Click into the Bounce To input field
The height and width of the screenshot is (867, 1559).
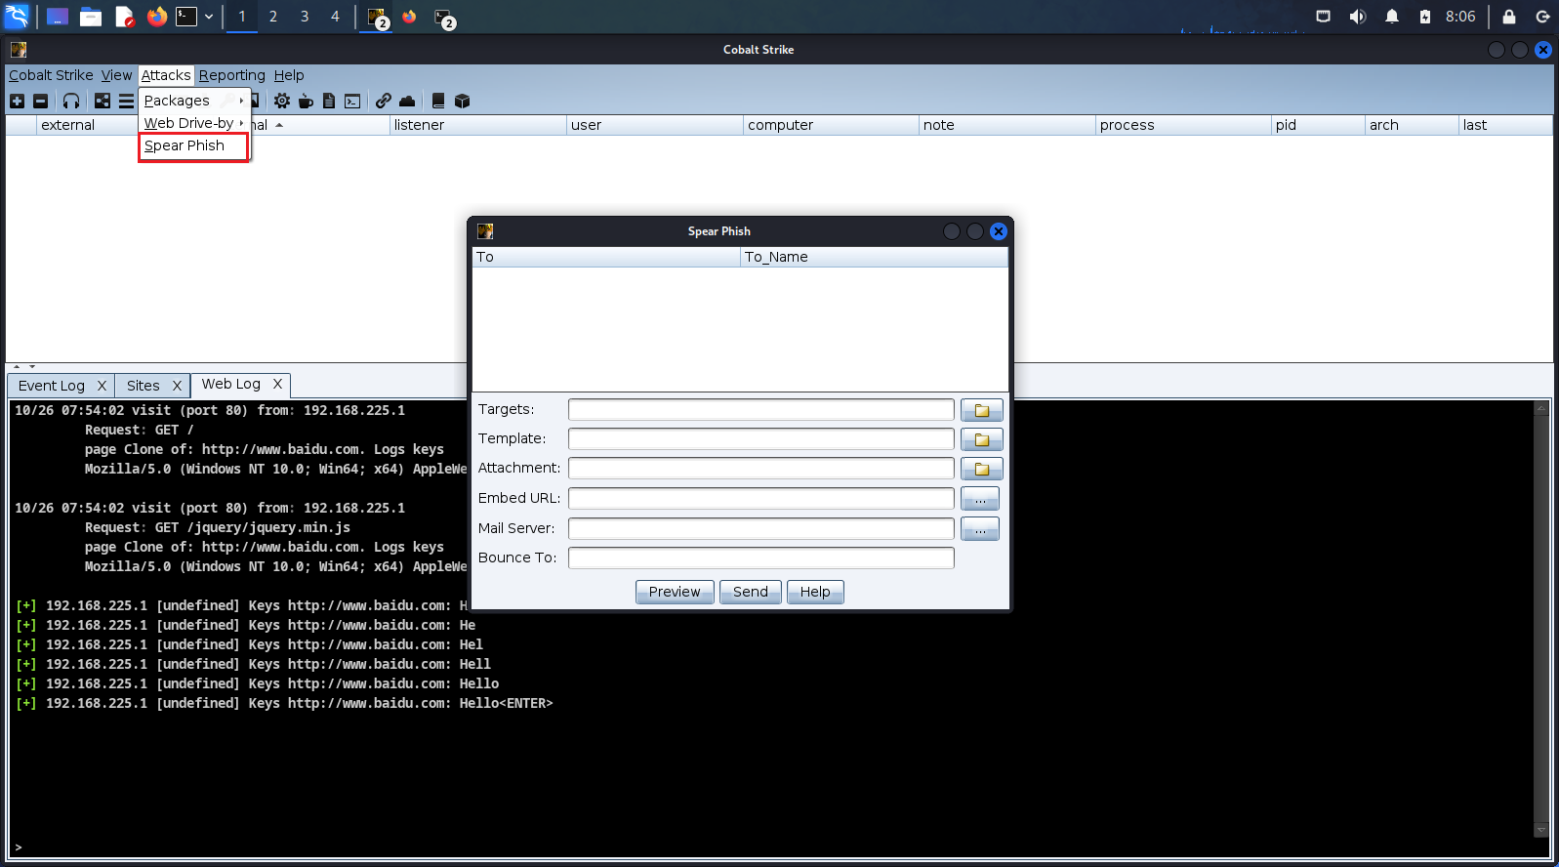click(760, 557)
